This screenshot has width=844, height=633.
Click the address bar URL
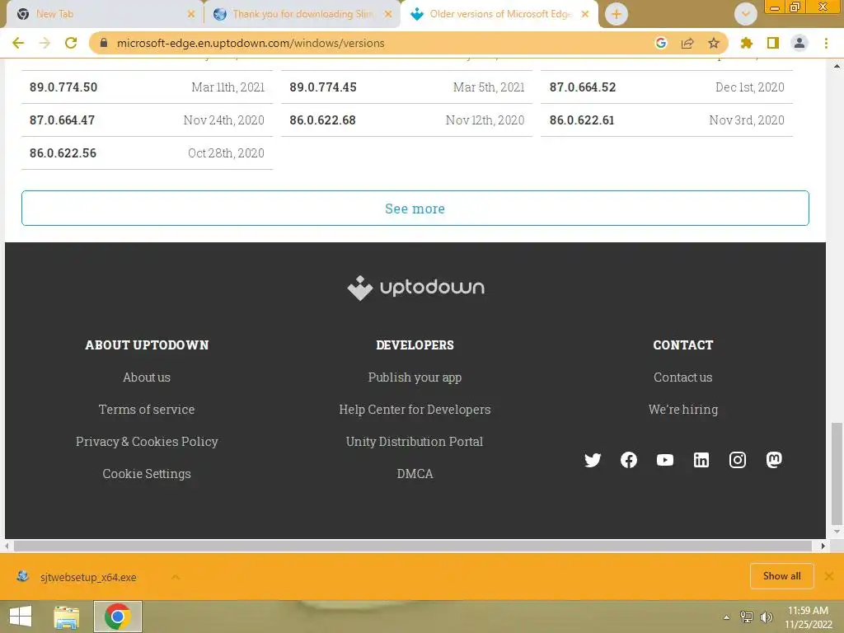pos(251,43)
